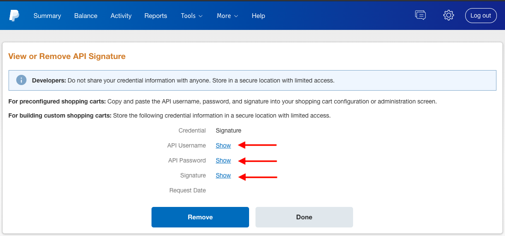Click the blue info icon in Developers notice
The height and width of the screenshot is (236, 505).
[21, 80]
